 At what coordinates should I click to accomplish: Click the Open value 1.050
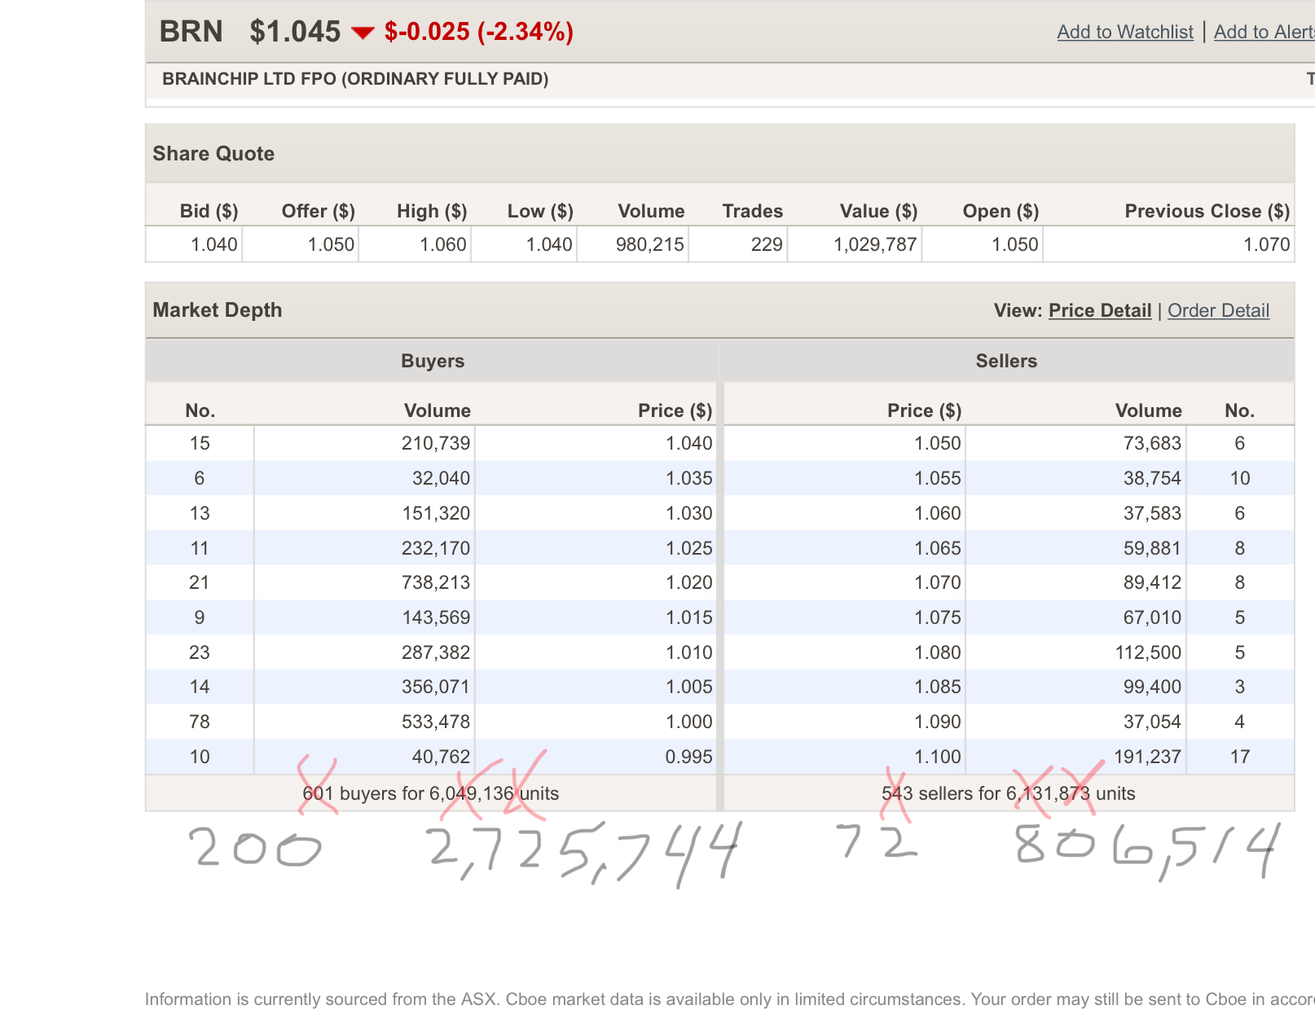[1015, 244]
